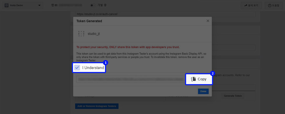Click the Done button
Image resolution: width=285 pixels, height=114 pixels.
[203, 91]
